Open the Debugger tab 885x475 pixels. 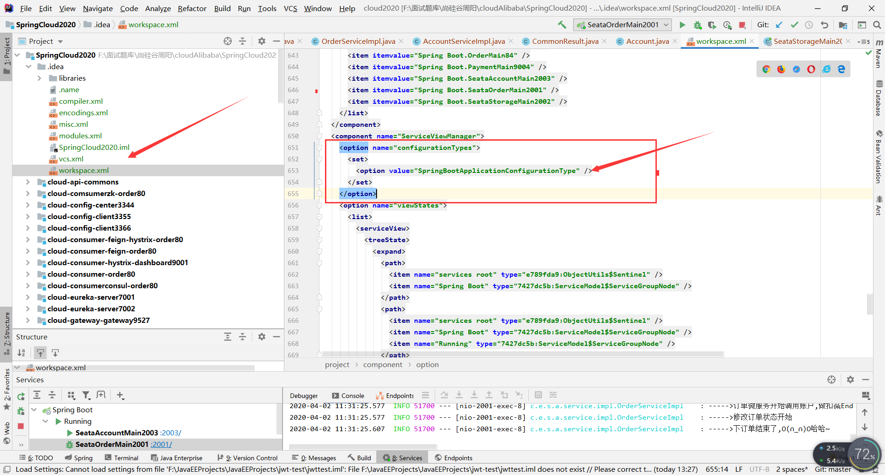point(304,396)
